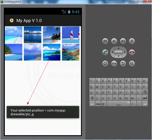Screen dimensions: 152x140
Task: Click the D-pad down arrow
Action: pos(119,56)
